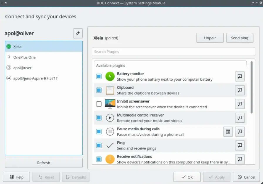Open info for Inhibit screensaver plugin

240,104
